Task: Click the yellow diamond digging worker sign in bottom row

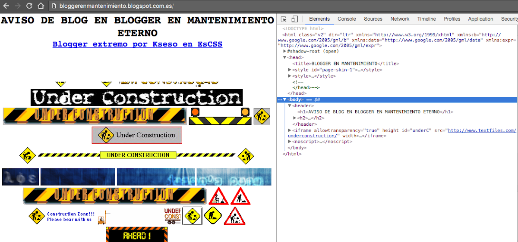Action: (213, 215)
